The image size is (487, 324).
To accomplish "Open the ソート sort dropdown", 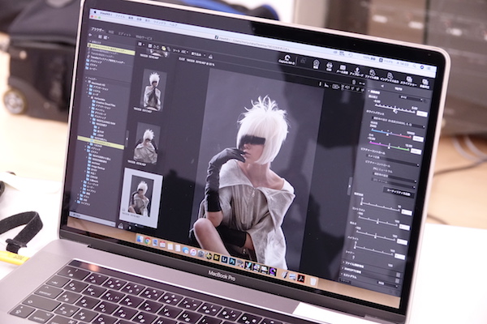I will (180, 51).
